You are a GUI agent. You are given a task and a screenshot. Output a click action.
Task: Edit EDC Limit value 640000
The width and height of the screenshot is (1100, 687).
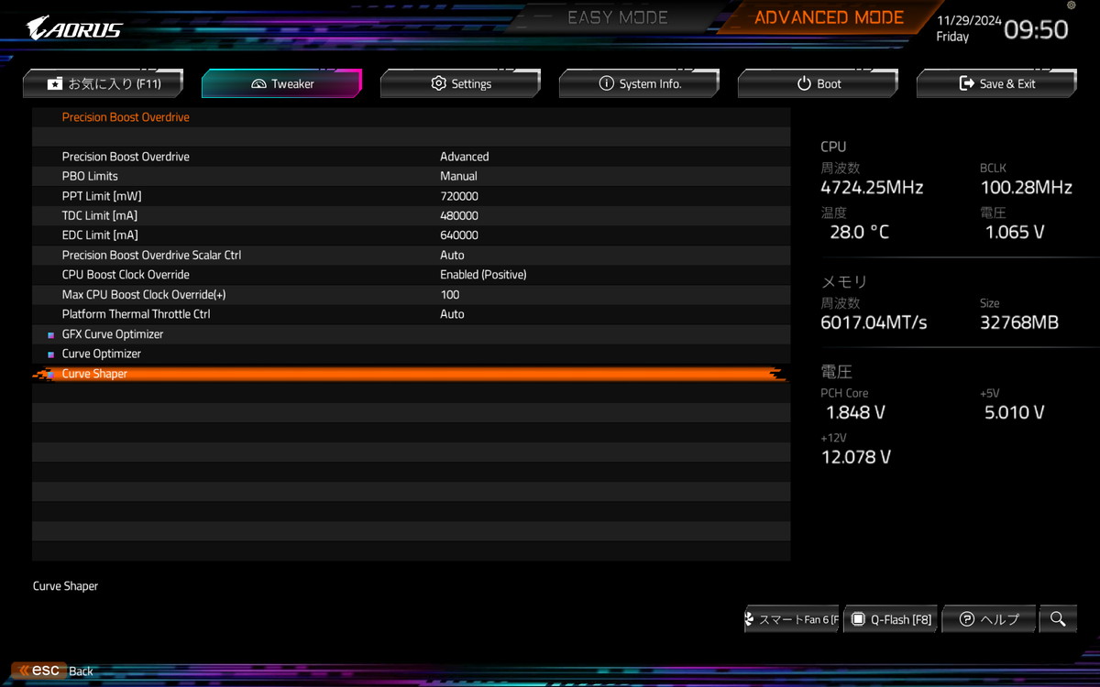coord(459,235)
